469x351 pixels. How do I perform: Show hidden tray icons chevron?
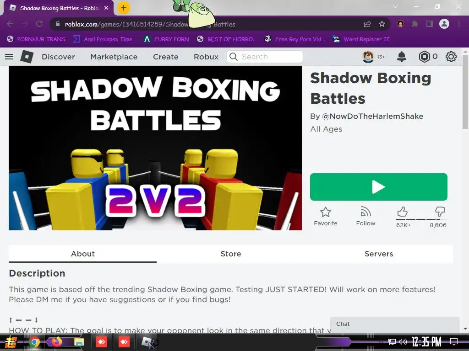(381, 342)
